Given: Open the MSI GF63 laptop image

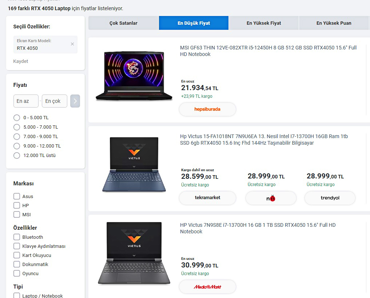Looking at the screenshot, I should 134,76.
